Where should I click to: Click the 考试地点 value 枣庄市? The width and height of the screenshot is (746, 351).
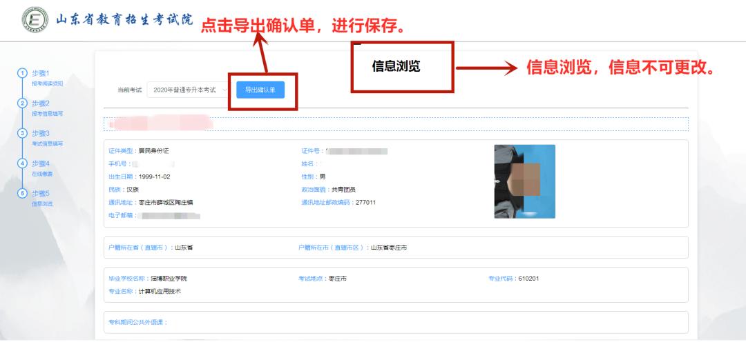coord(337,279)
